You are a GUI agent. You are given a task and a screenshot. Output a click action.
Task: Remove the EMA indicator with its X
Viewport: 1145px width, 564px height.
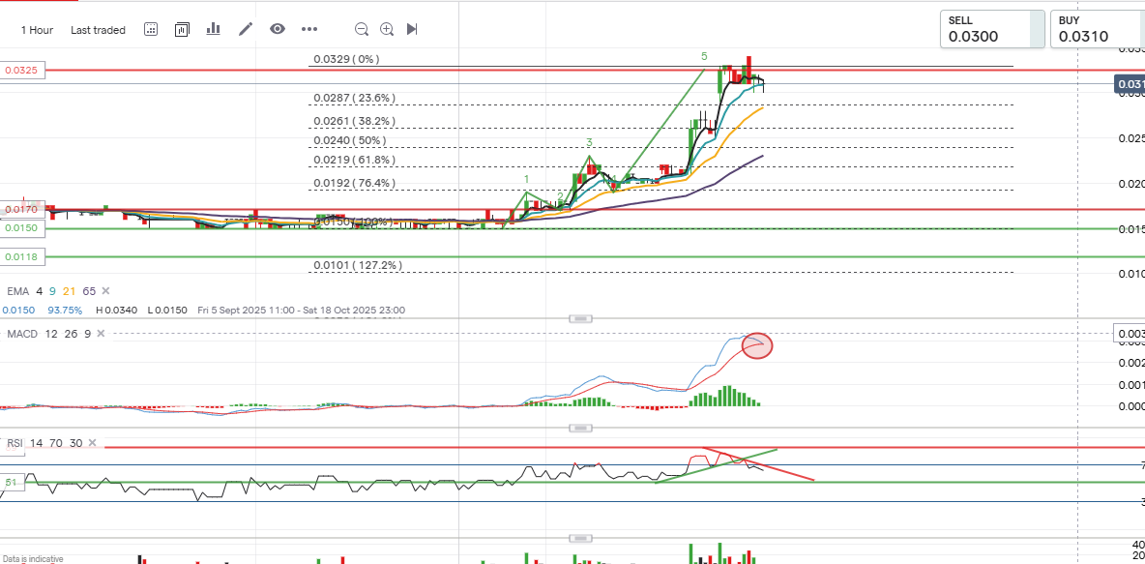[105, 291]
